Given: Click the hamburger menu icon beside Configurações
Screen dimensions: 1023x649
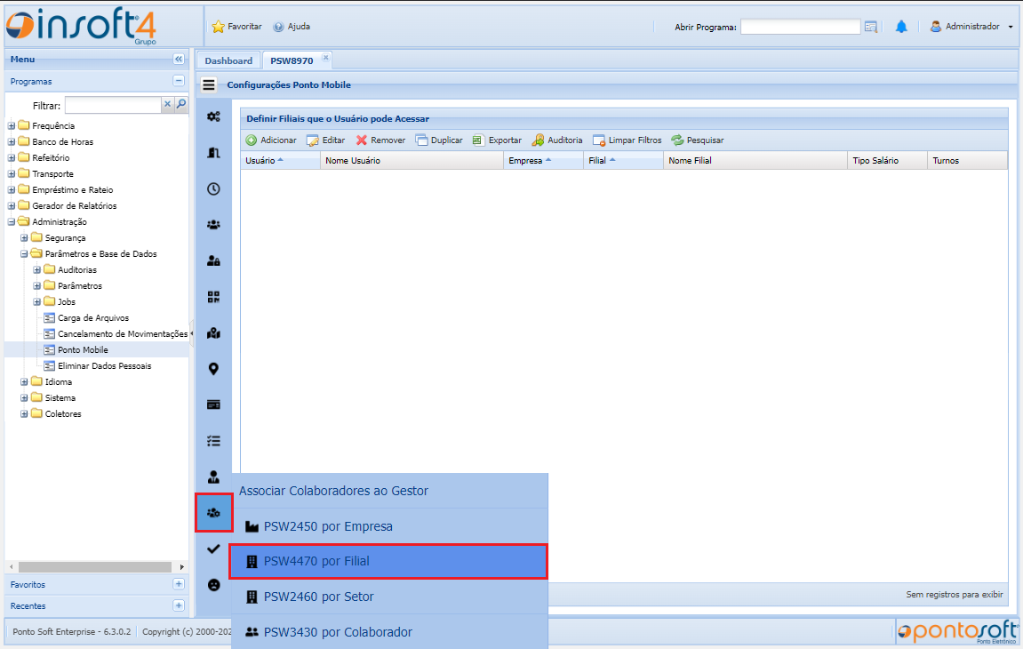Looking at the screenshot, I should tap(209, 85).
